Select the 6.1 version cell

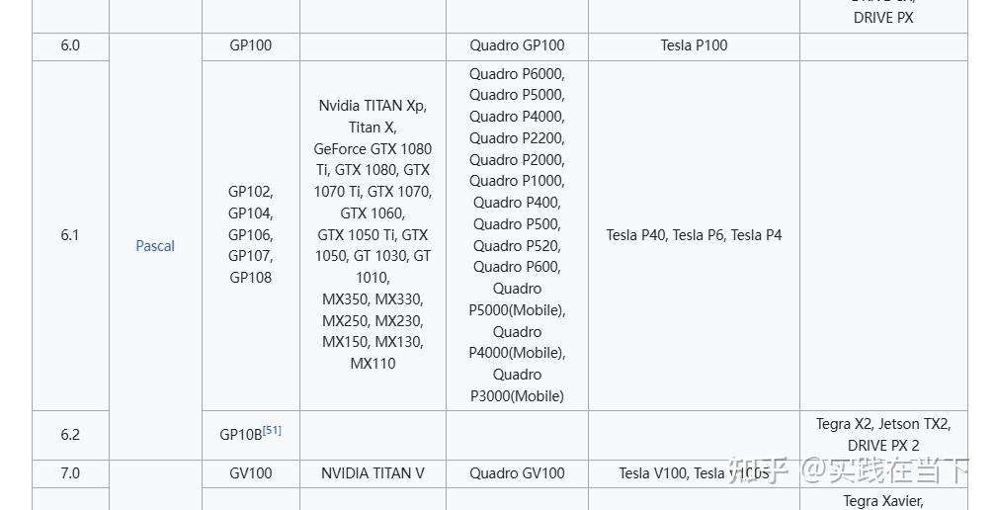point(70,235)
